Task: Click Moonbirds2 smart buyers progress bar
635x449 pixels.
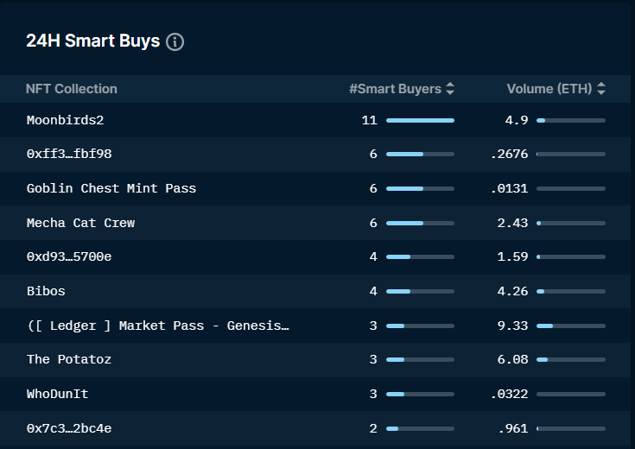Action: (420, 120)
